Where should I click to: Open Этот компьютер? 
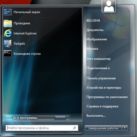tap(99, 59)
